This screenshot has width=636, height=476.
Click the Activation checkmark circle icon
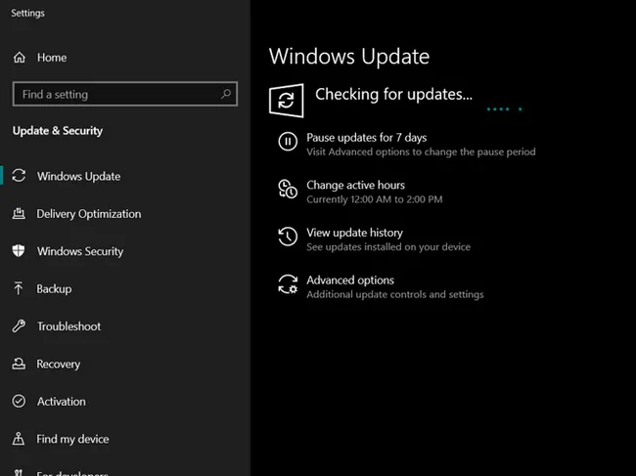19,401
